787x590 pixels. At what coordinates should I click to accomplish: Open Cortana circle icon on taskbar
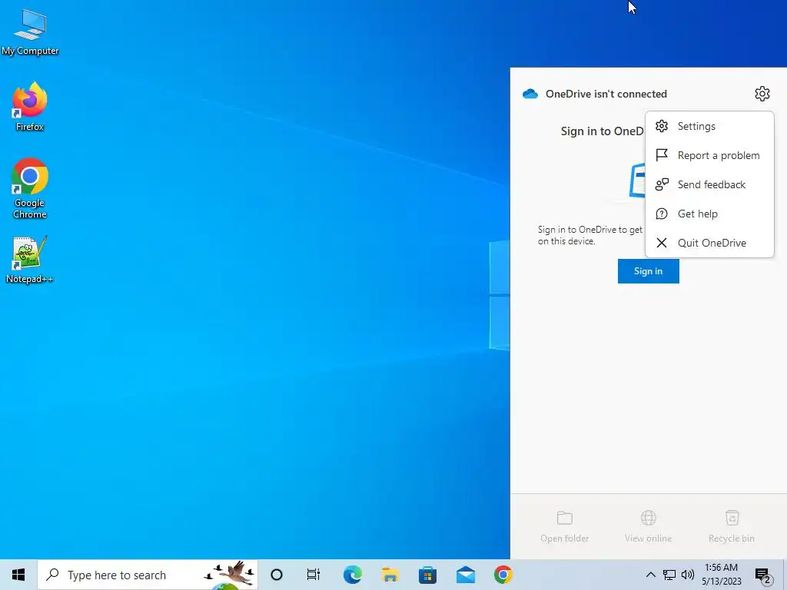[x=276, y=575]
